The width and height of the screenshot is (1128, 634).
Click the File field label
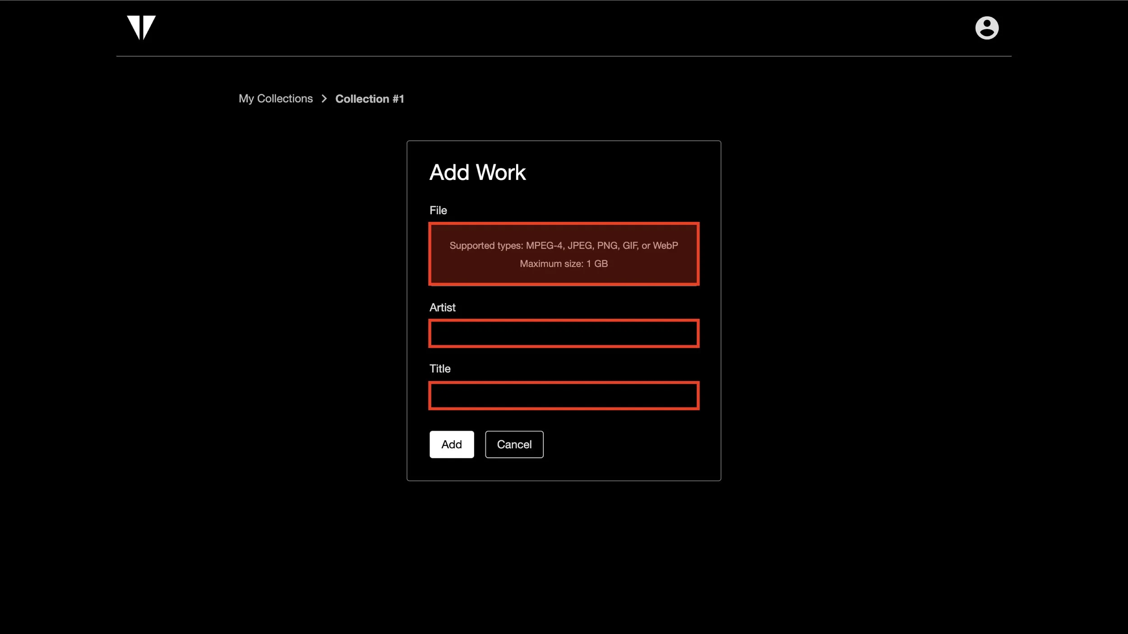click(x=438, y=211)
